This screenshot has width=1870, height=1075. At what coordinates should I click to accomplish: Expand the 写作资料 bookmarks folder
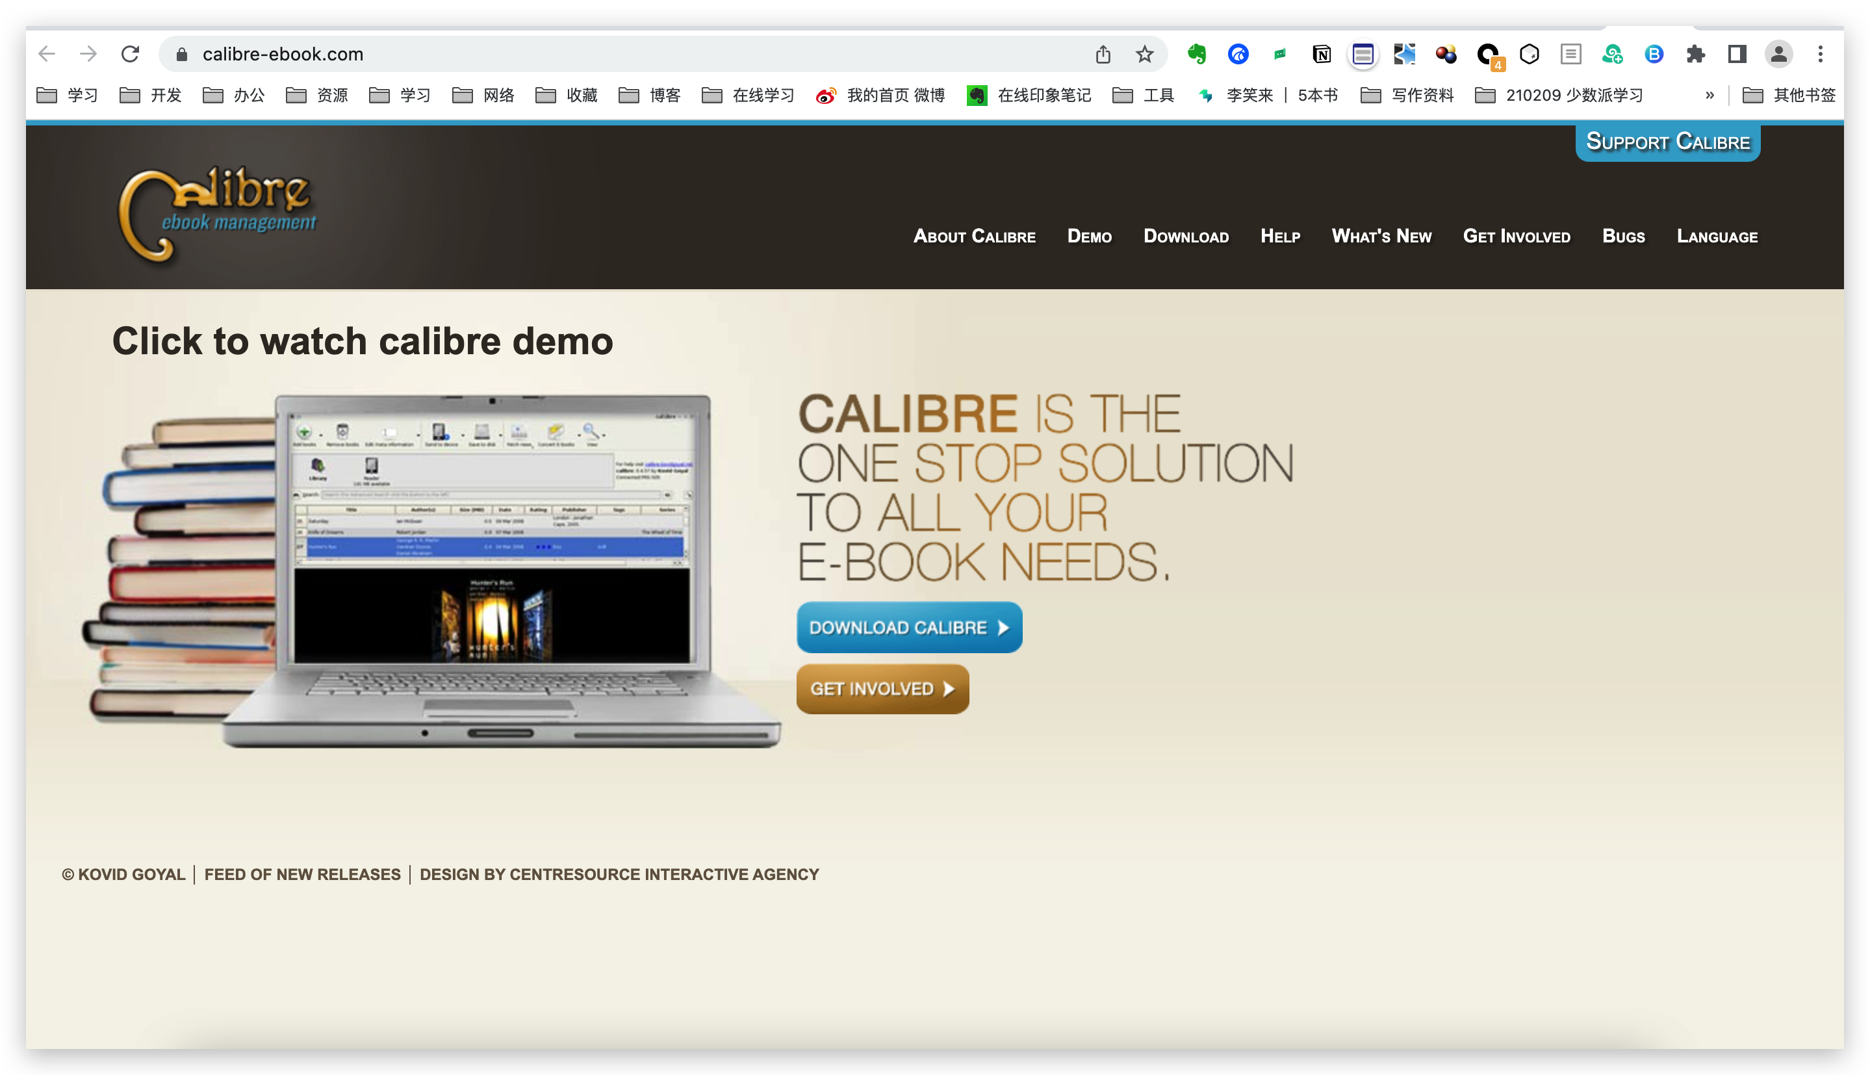pyautogui.click(x=1407, y=96)
